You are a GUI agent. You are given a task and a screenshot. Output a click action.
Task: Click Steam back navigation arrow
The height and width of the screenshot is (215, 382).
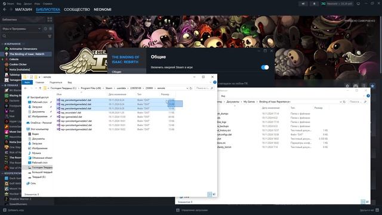(5, 10)
